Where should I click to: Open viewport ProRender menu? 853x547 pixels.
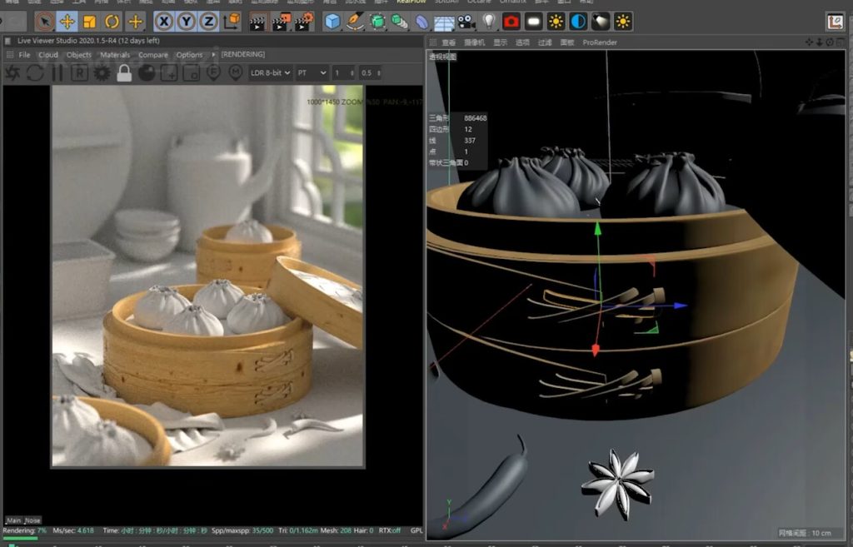[x=600, y=42]
